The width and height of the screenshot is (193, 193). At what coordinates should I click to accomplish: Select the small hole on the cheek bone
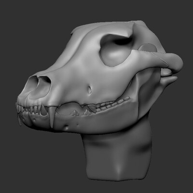coord(90,90)
